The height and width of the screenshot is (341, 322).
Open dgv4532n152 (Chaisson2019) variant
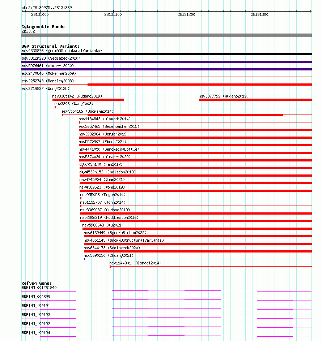pos(107,172)
